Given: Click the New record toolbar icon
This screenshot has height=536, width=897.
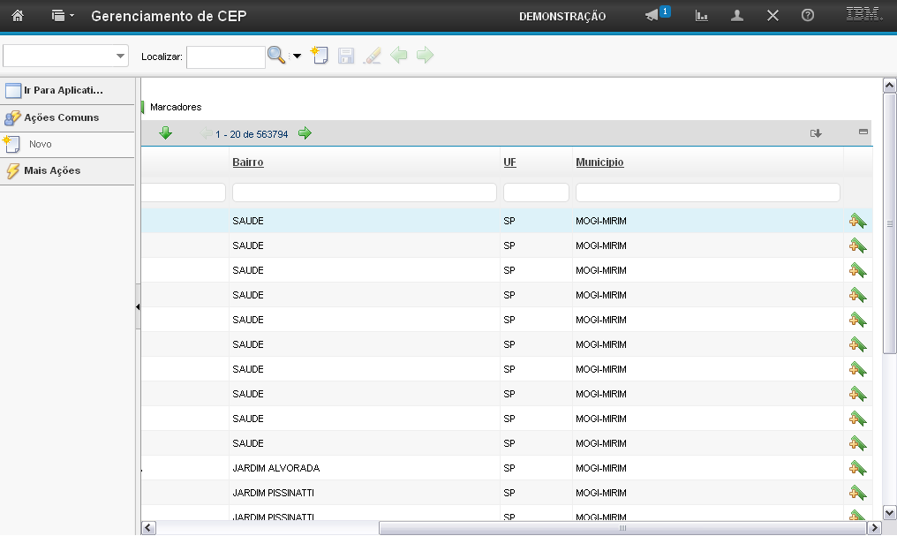Looking at the screenshot, I should [320, 56].
